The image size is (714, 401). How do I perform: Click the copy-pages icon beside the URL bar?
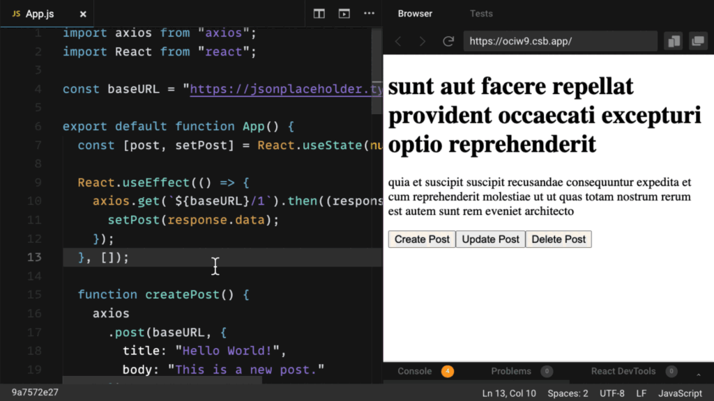pyautogui.click(x=674, y=42)
